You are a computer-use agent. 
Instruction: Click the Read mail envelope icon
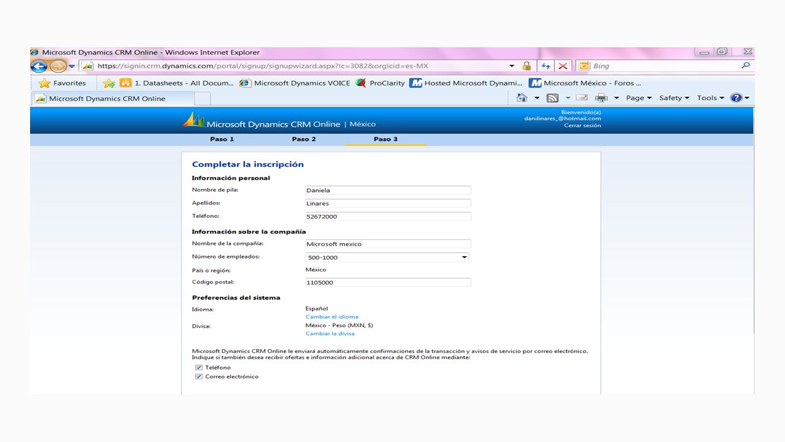click(582, 98)
